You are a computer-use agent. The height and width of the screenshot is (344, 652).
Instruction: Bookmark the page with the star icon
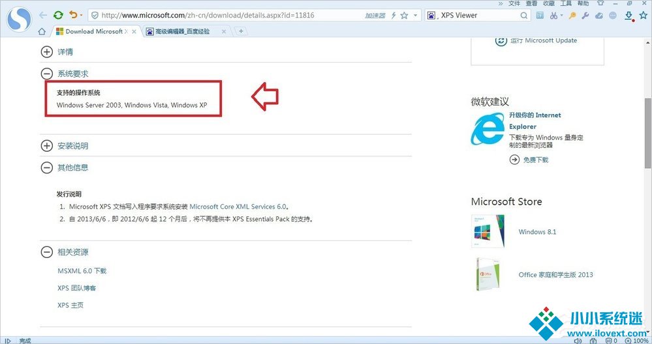click(x=404, y=16)
